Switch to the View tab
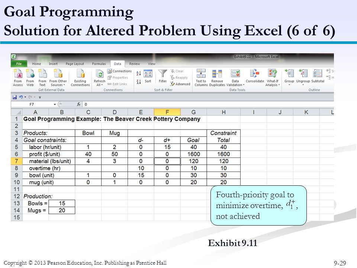Screen dimensions: 357x268 click(152, 64)
